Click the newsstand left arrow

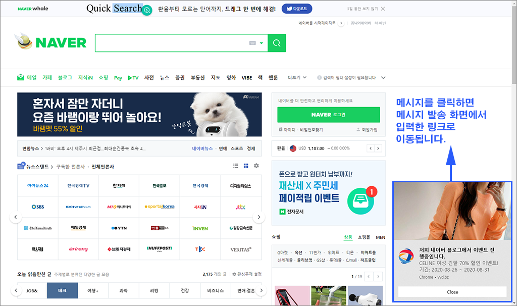(x=16, y=217)
